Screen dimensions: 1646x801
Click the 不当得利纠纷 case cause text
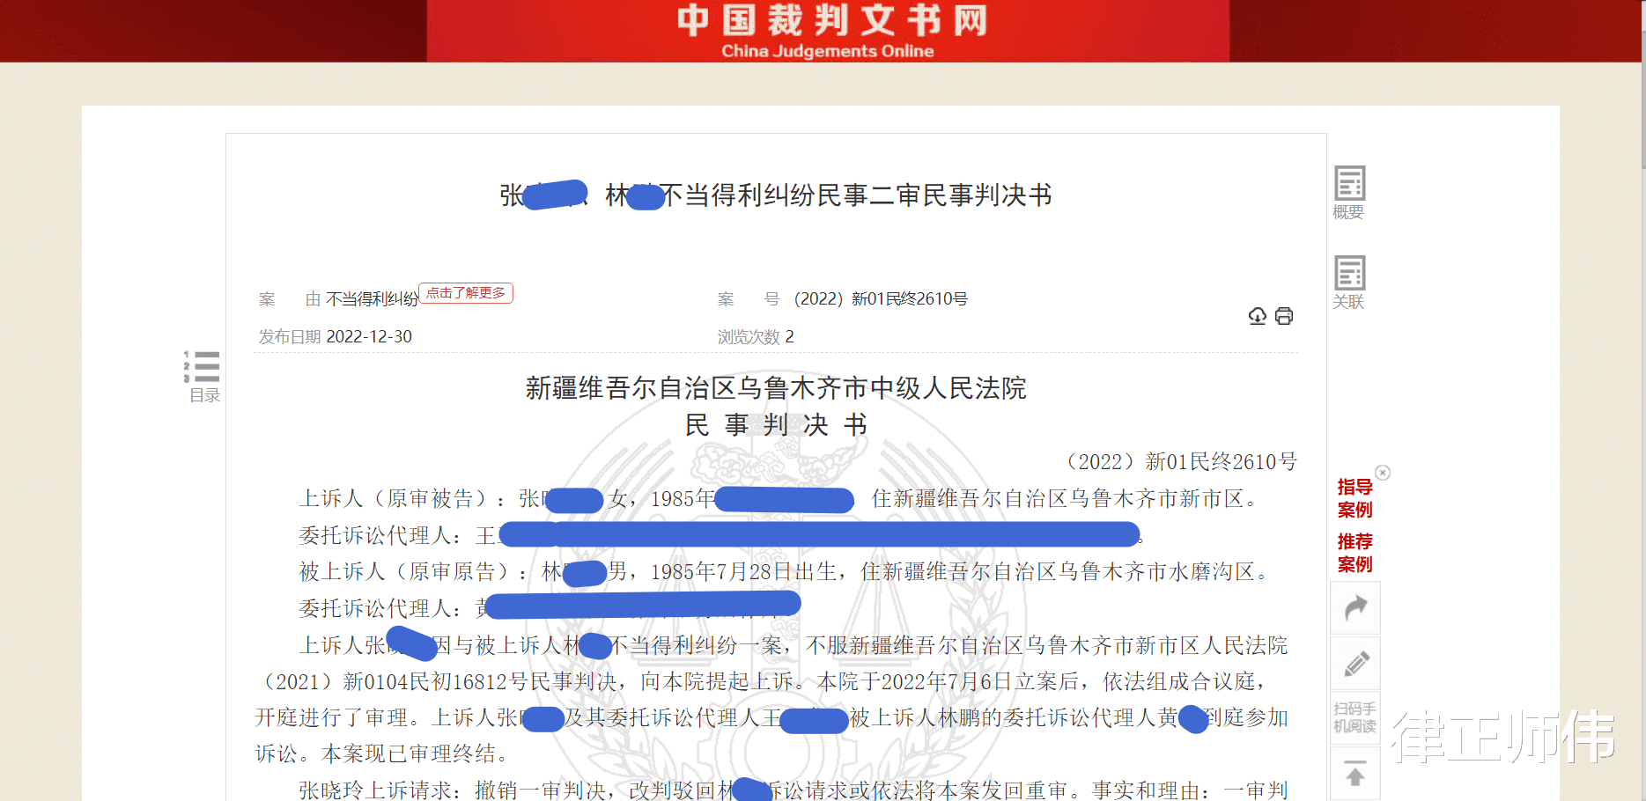pos(373,299)
